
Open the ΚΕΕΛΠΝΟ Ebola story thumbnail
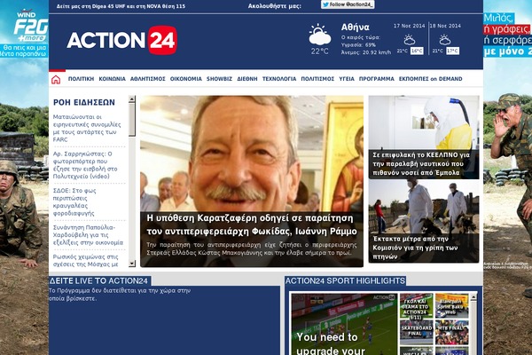pos(424,138)
